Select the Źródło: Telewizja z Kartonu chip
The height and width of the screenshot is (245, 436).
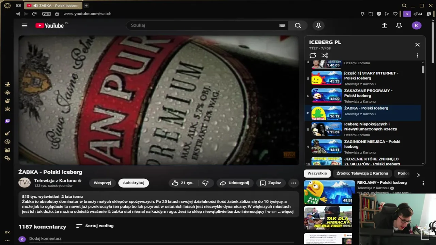coord(362,174)
